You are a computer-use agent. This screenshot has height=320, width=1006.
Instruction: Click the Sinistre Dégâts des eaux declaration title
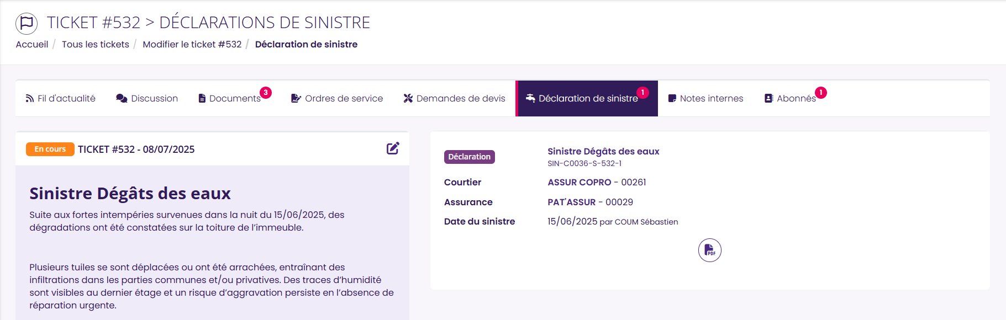(603, 151)
